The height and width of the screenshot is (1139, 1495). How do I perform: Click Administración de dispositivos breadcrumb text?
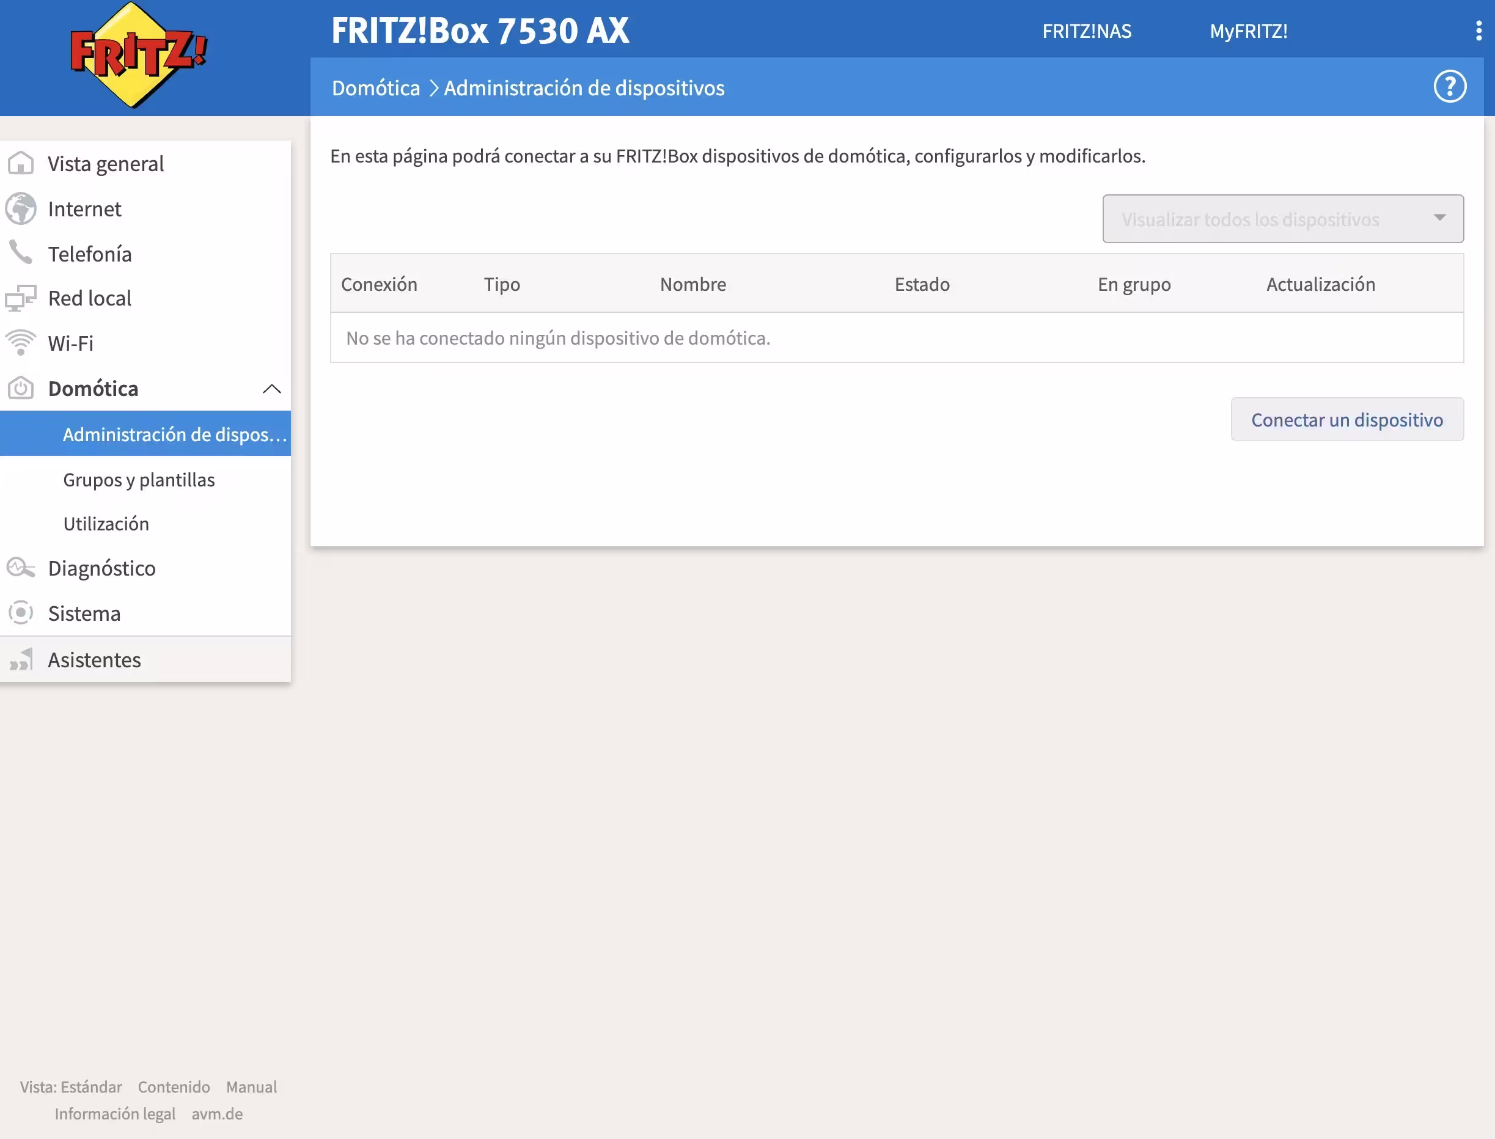[x=584, y=88]
